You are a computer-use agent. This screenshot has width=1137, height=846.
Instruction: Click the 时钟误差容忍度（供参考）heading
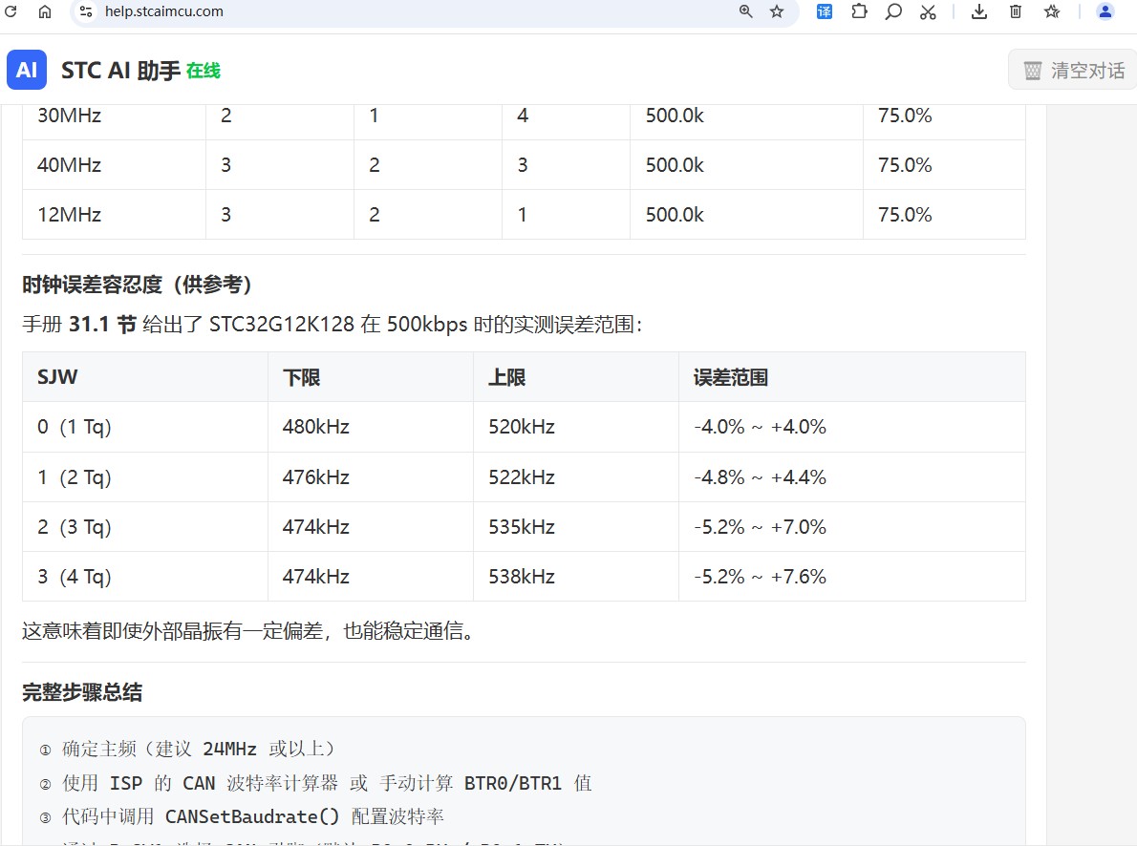[x=137, y=285]
